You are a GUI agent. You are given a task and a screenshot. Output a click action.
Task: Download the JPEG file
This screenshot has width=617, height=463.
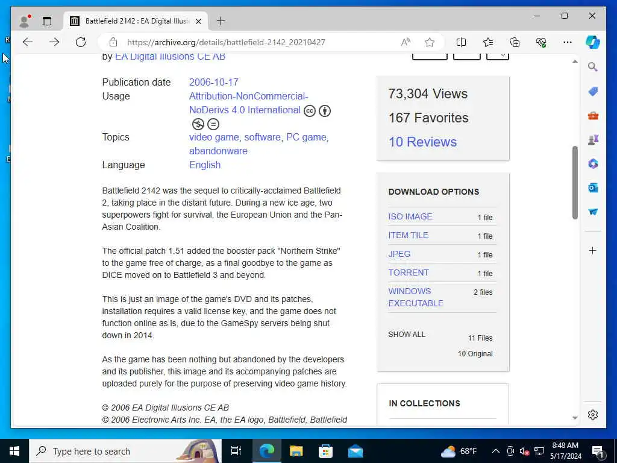(x=399, y=254)
